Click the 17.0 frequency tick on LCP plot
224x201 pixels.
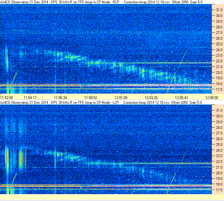pos(219,190)
